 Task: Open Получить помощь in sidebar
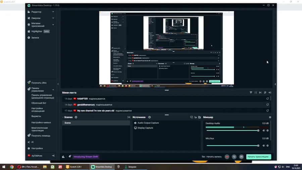[41, 136]
